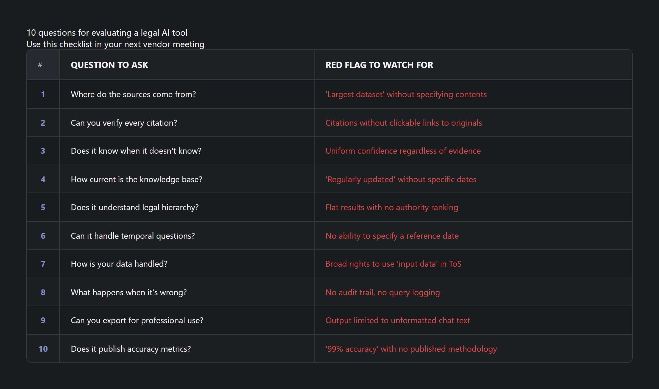Click the '10 questions for evaluating' title
This screenshot has height=389, width=659.
[107, 33]
